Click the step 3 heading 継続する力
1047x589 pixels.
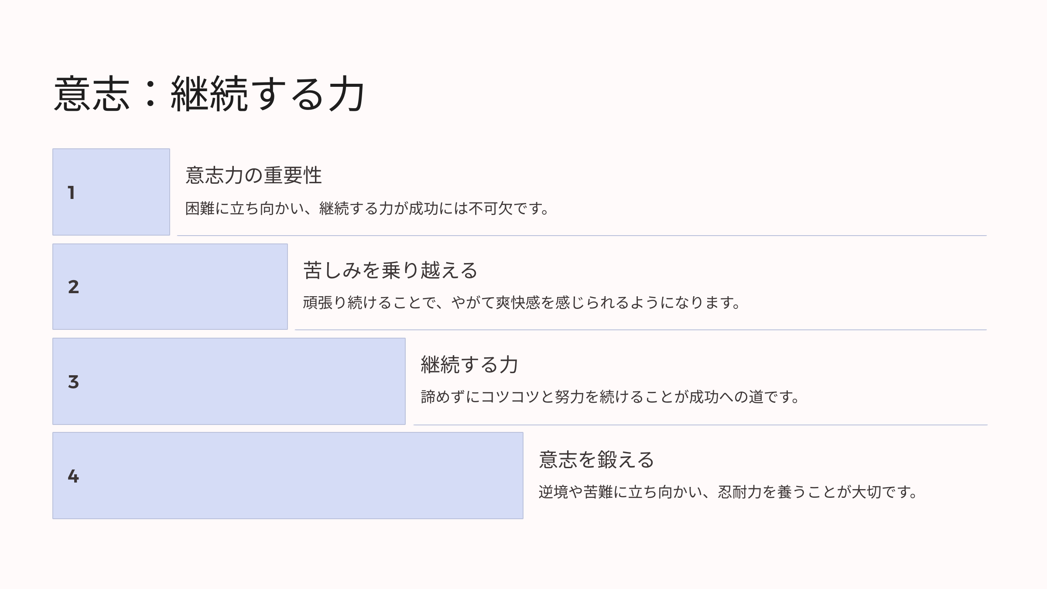click(469, 365)
